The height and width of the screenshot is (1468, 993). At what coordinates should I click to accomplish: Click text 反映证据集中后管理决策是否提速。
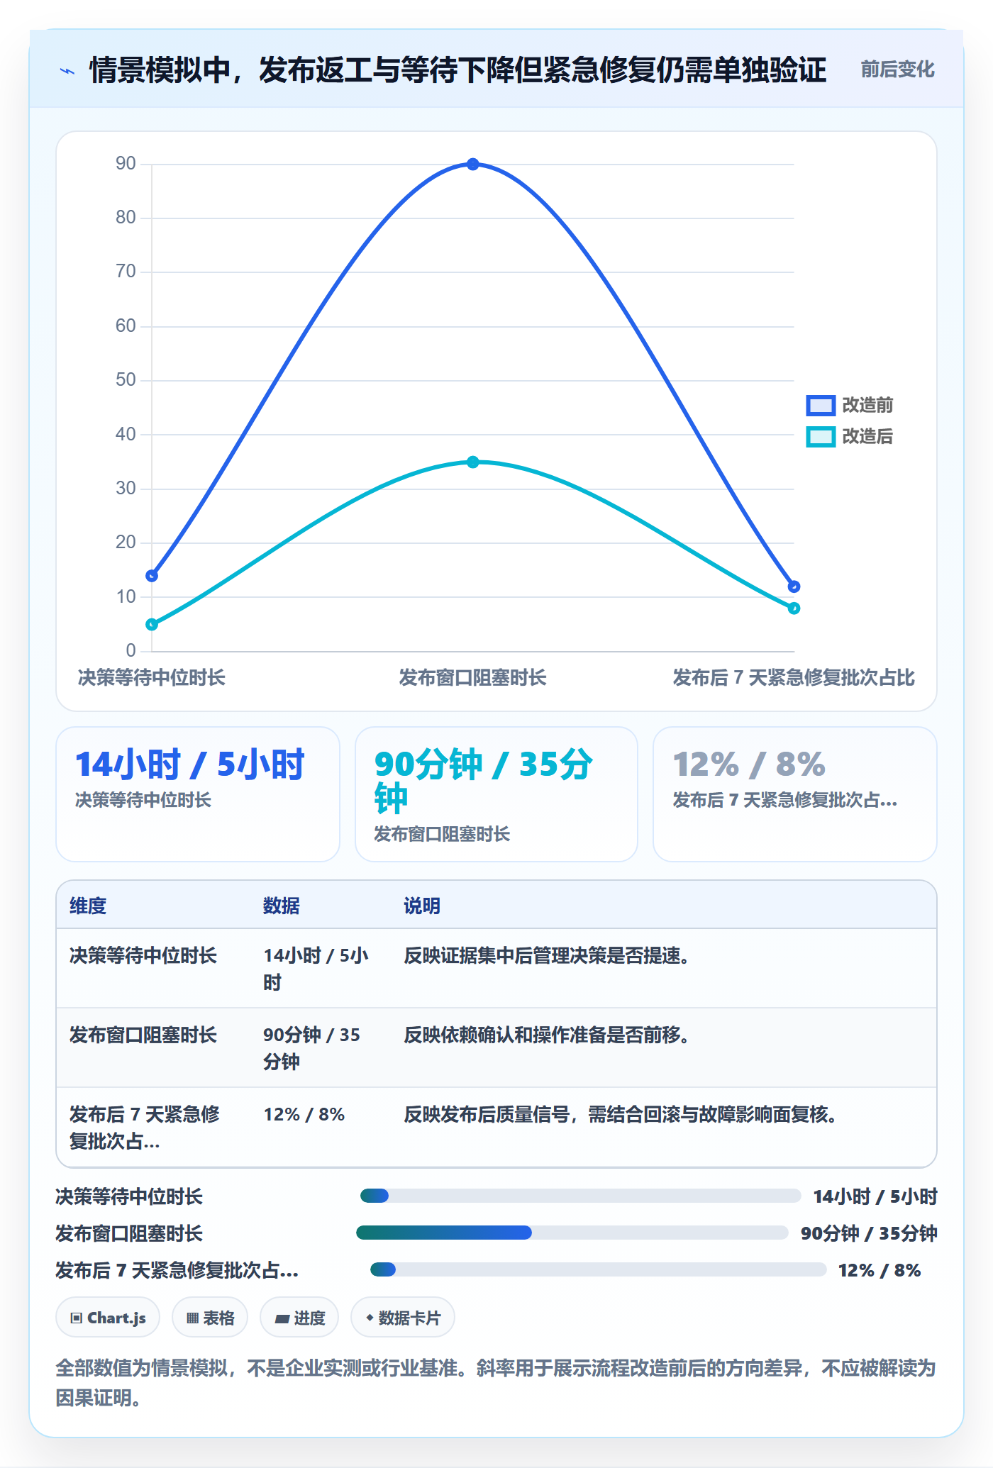[547, 956]
